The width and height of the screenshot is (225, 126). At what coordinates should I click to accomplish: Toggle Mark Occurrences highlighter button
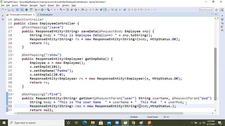coord(105,10)
